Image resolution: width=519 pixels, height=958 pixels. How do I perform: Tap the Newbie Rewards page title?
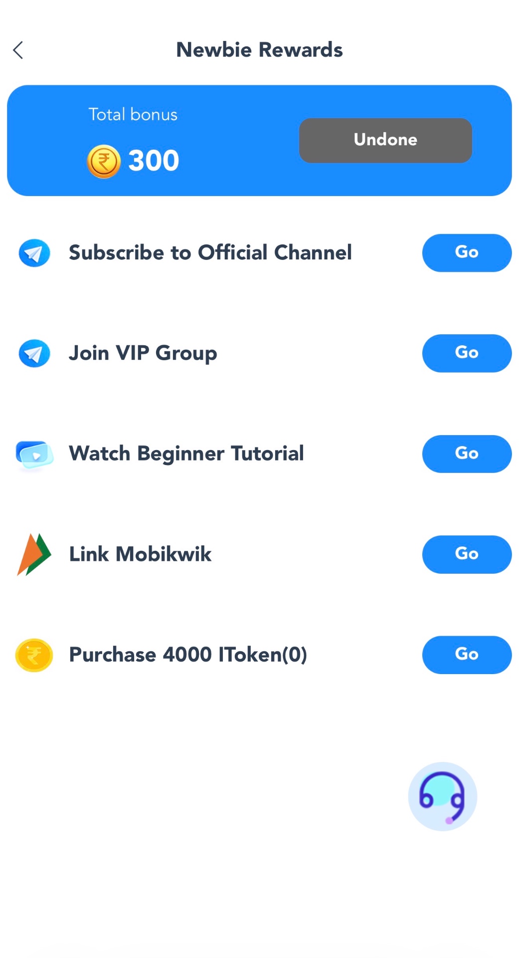[x=259, y=50]
